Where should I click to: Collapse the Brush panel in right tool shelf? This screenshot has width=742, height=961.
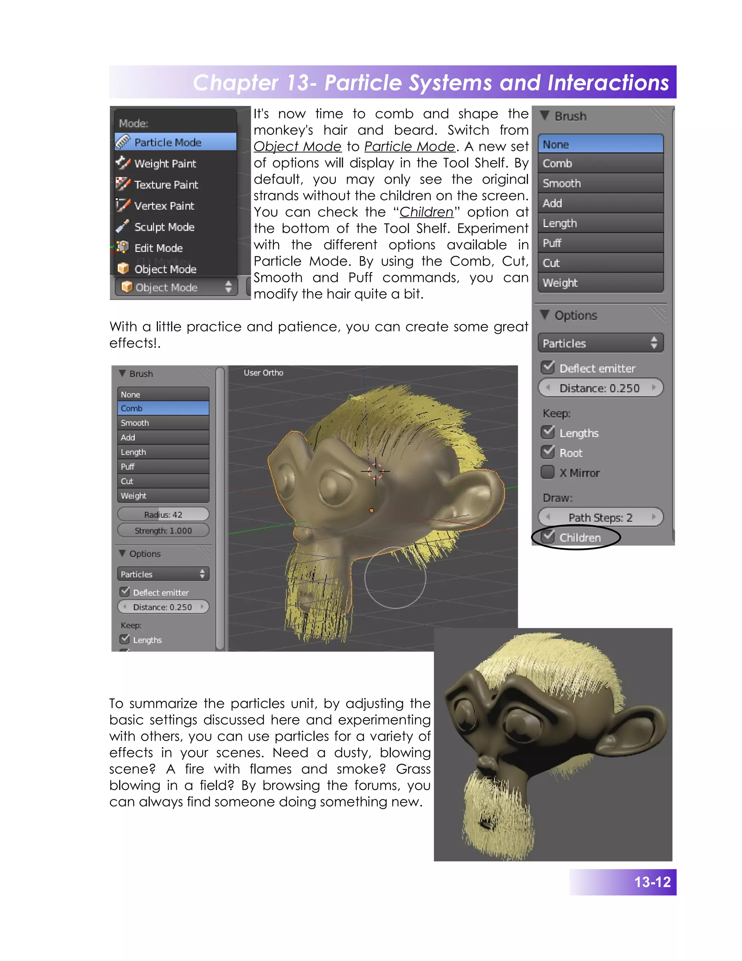click(545, 116)
